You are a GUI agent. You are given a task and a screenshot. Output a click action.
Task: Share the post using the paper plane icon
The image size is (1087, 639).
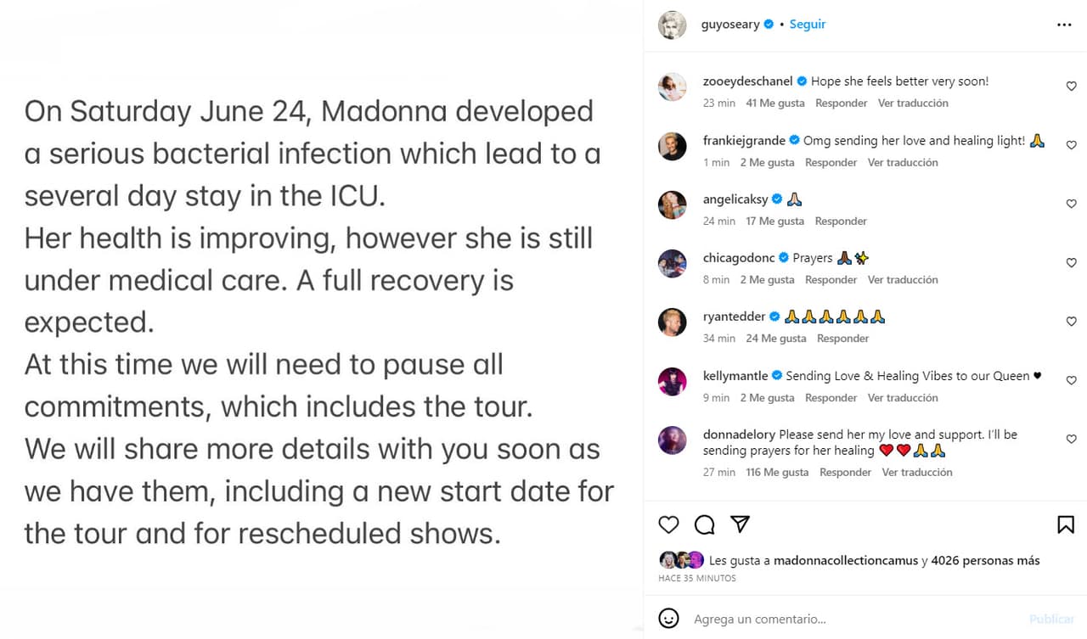click(740, 524)
